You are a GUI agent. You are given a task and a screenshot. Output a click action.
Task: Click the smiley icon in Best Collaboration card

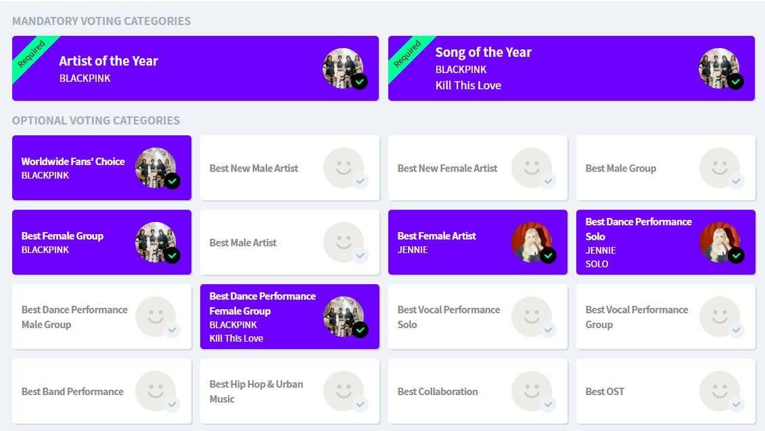pyautogui.click(x=532, y=391)
